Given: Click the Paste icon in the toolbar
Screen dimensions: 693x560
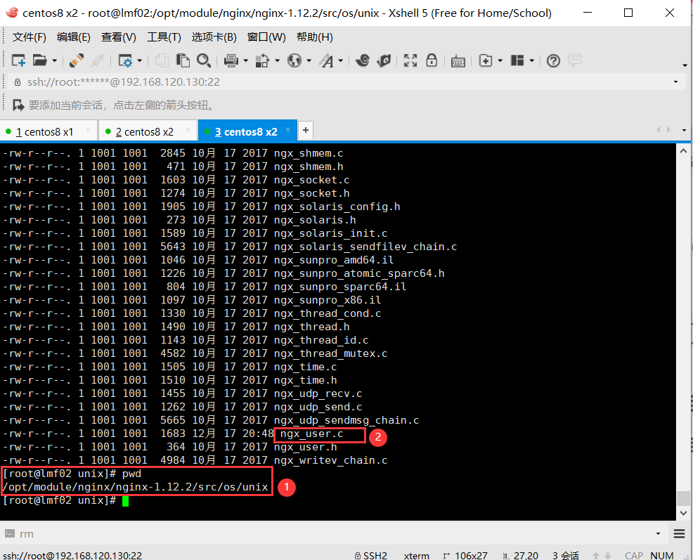Looking at the screenshot, I should 182,60.
